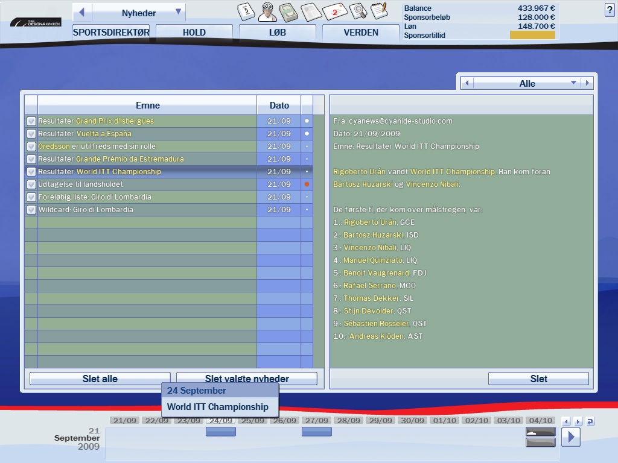Click the magnifying glass search icon
The image size is (618, 463).
(x=358, y=11)
